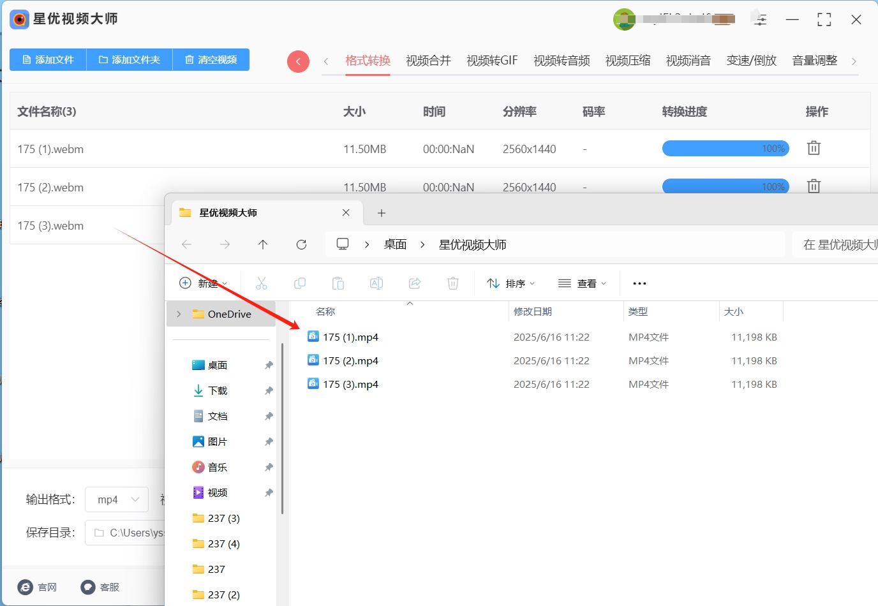Go back in File Explorer
Image resolution: width=878 pixels, height=606 pixels.
pos(186,244)
